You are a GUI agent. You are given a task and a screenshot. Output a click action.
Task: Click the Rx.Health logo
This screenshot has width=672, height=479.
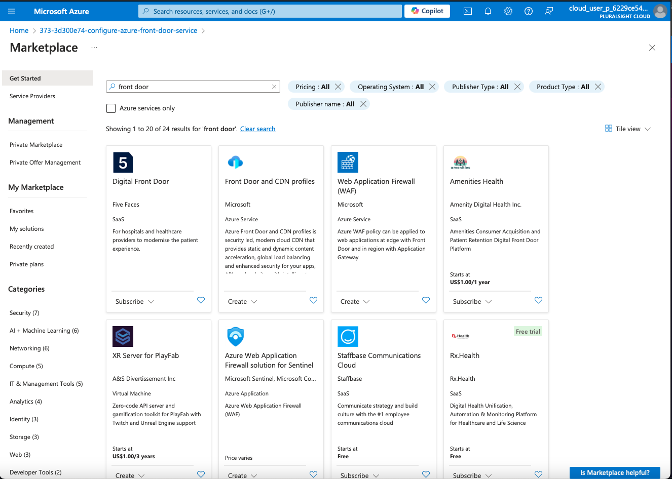point(460,336)
